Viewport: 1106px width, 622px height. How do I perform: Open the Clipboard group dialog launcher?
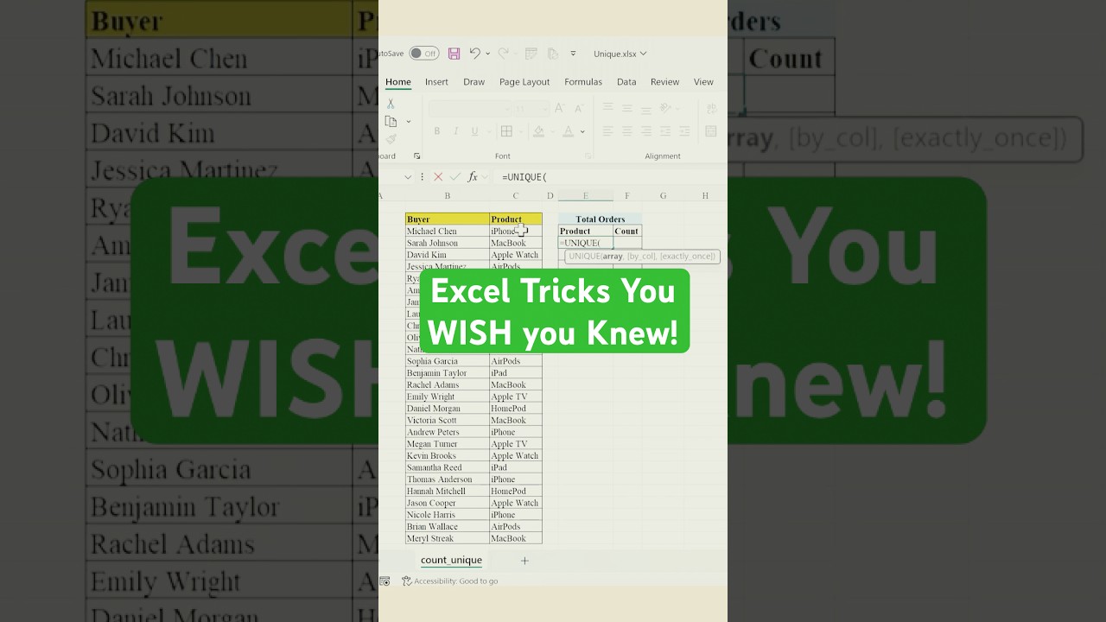point(417,156)
